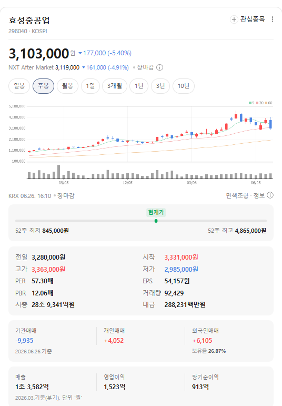Add stock to 관심종목 watchlist
Screen dimensions: 282x406
(x=248, y=19)
